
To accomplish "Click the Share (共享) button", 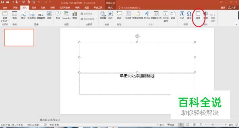I will pyautogui.click(x=232, y=8).
